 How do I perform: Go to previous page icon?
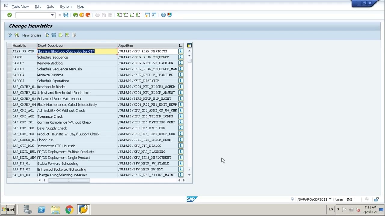click(x=126, y=15)
